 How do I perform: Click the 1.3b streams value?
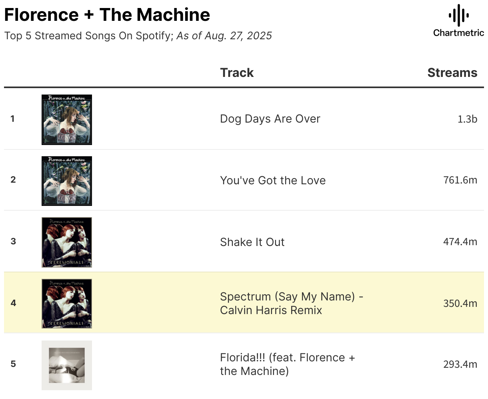coord(468,119)
